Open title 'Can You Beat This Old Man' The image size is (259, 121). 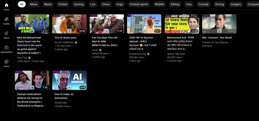105,42
